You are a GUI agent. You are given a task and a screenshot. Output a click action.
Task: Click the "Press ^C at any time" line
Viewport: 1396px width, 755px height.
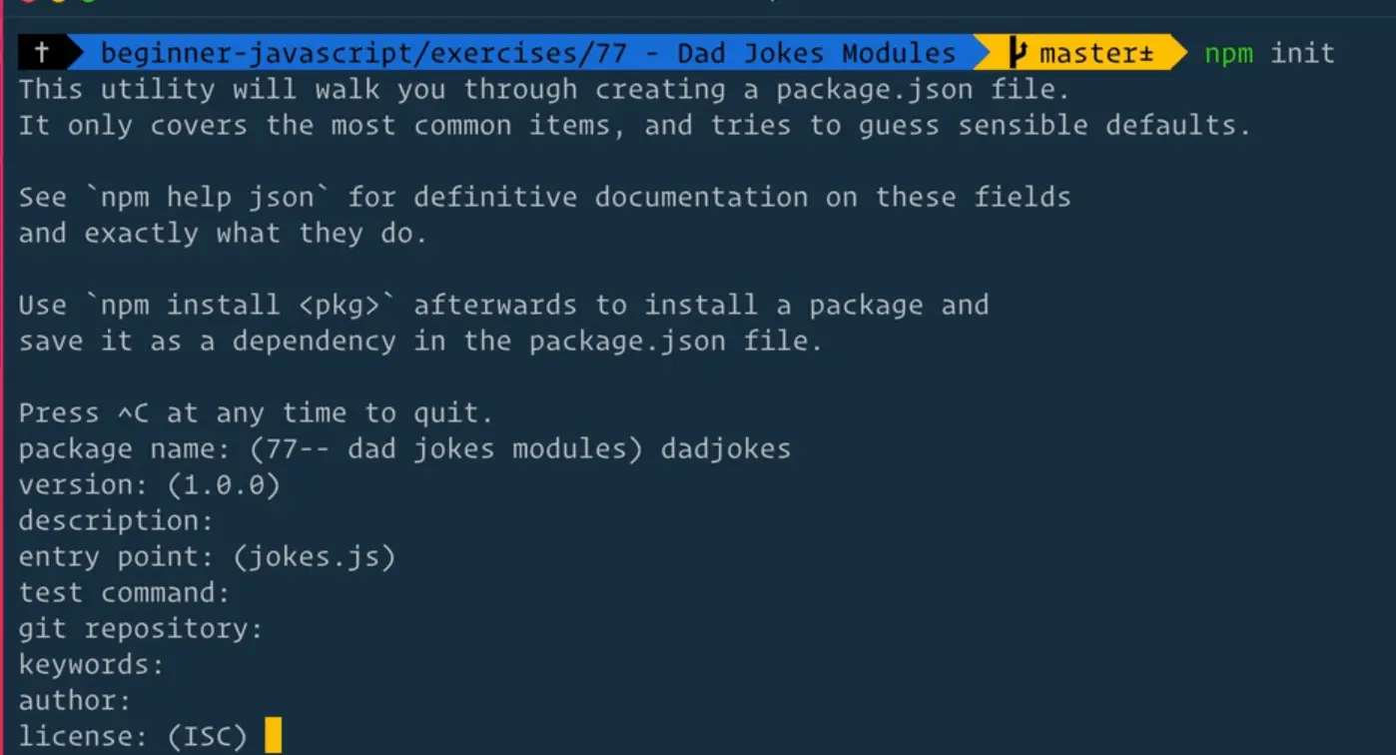(x=256, y=412)
